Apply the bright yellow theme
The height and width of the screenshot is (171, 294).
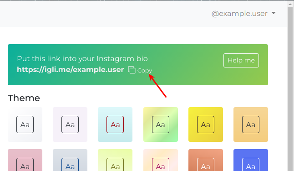pyautogui.click(x=206, y=124)
